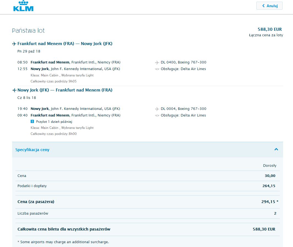The height and width of the screenshot is (247, 293).
Task: Click the Dorosły column header
Action: tap(270, 165)
